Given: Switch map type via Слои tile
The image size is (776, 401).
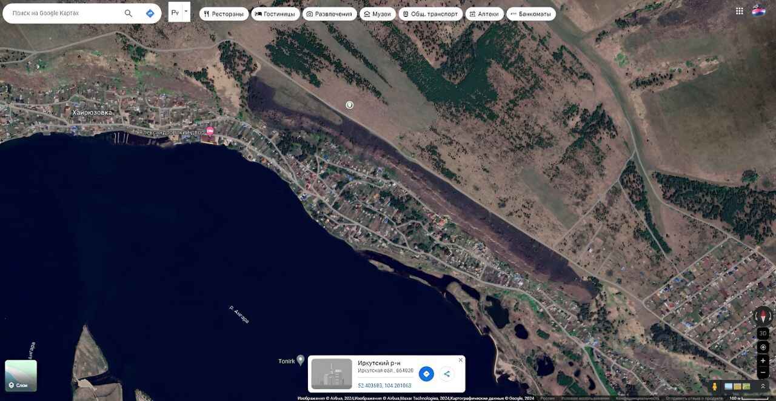Looking at the screenshot, I should 21,376.
